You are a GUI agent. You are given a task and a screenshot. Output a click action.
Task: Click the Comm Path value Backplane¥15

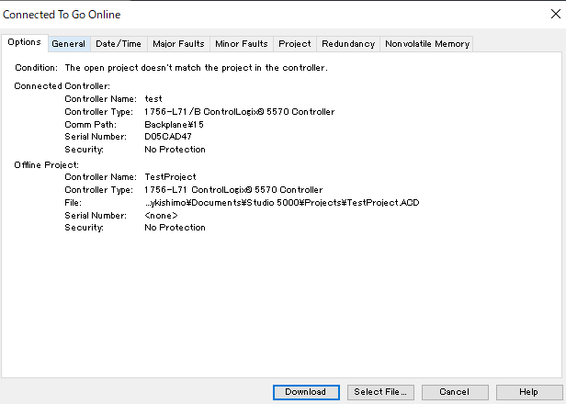175,123
